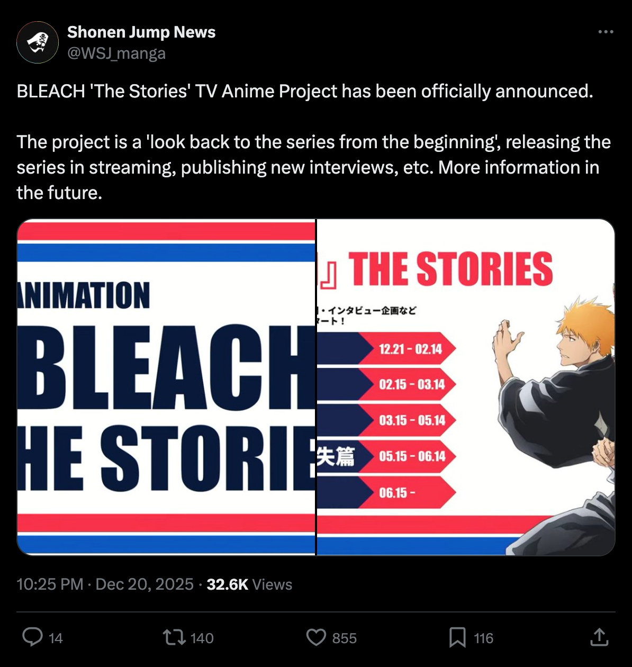Click the 10:25 PM Dec 20, 2025 timestamp
This screenshot has height=667, width=632.
(x=105, y=584)
